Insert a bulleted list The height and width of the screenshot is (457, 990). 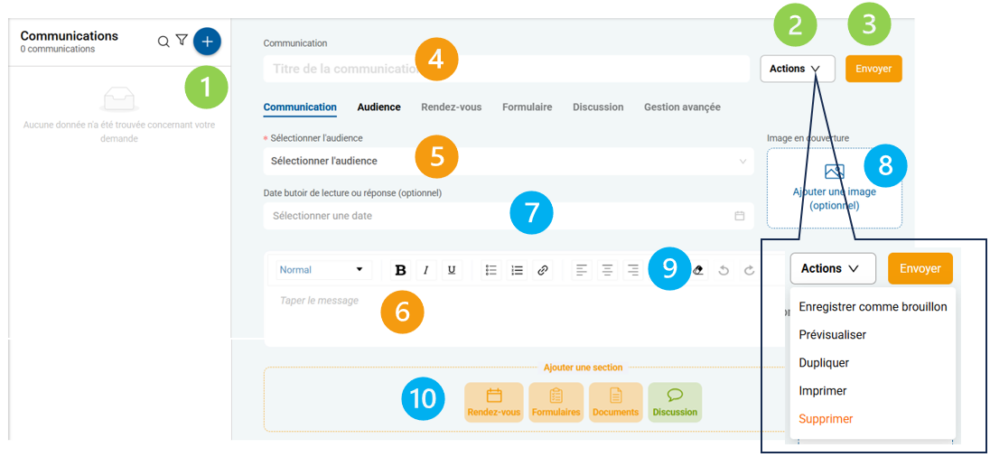[491, 270]
